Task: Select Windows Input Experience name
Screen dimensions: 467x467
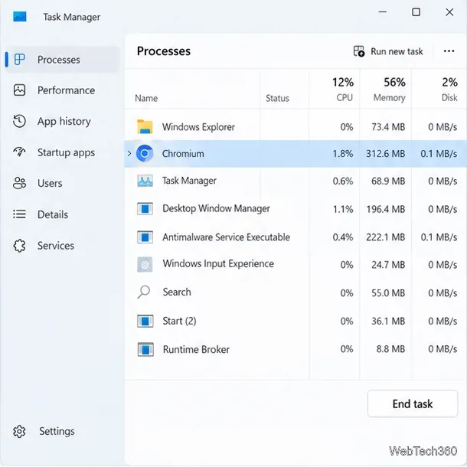Action: pos(218,264)
